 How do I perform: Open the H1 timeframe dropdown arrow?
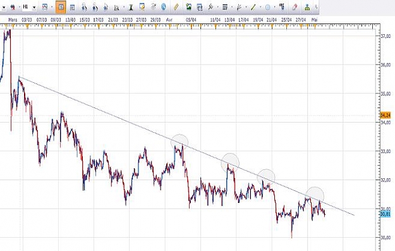[34, 8]
